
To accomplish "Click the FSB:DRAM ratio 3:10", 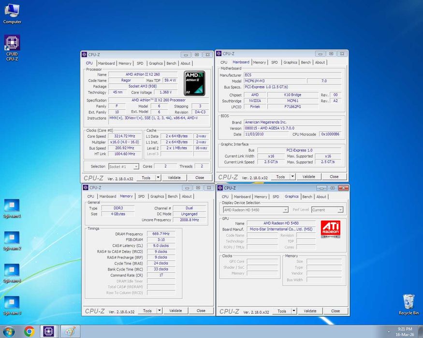I will point(161,239).
